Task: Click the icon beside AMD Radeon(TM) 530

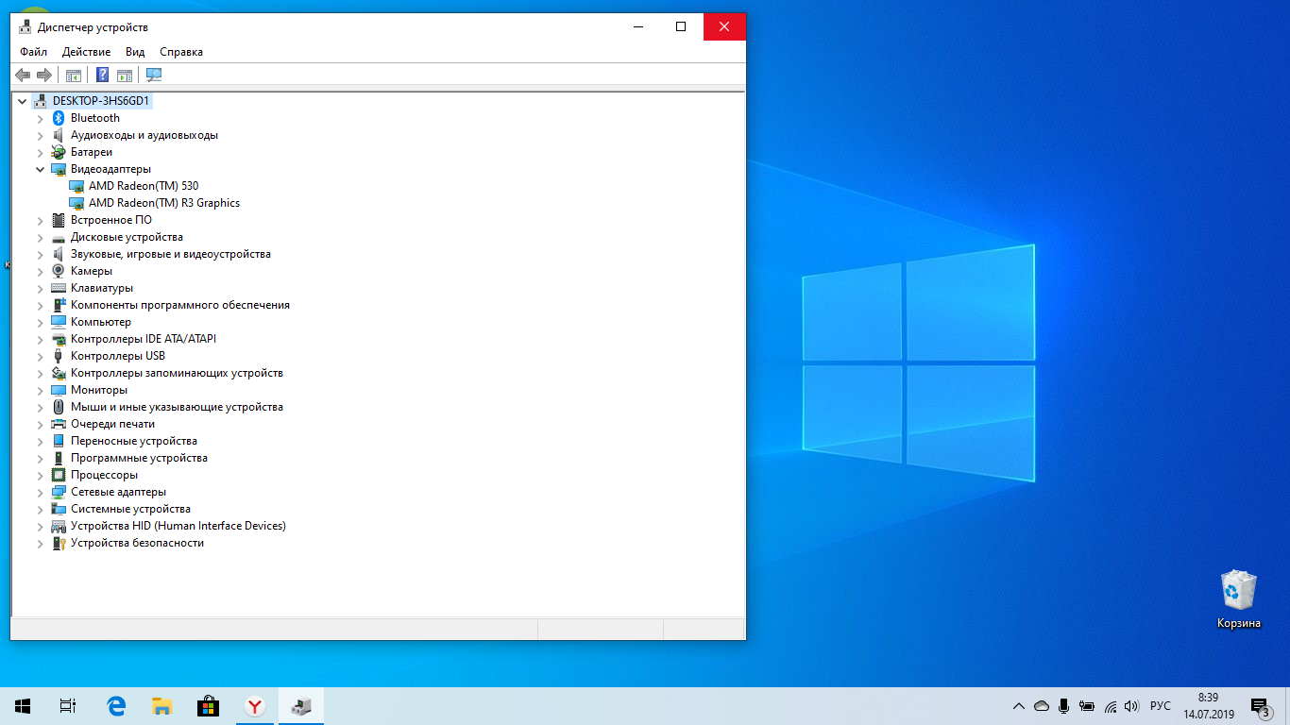Action: [76, 186]
